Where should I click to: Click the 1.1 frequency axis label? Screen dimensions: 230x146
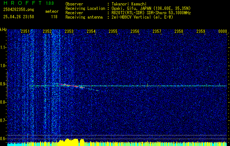[3, 47]
